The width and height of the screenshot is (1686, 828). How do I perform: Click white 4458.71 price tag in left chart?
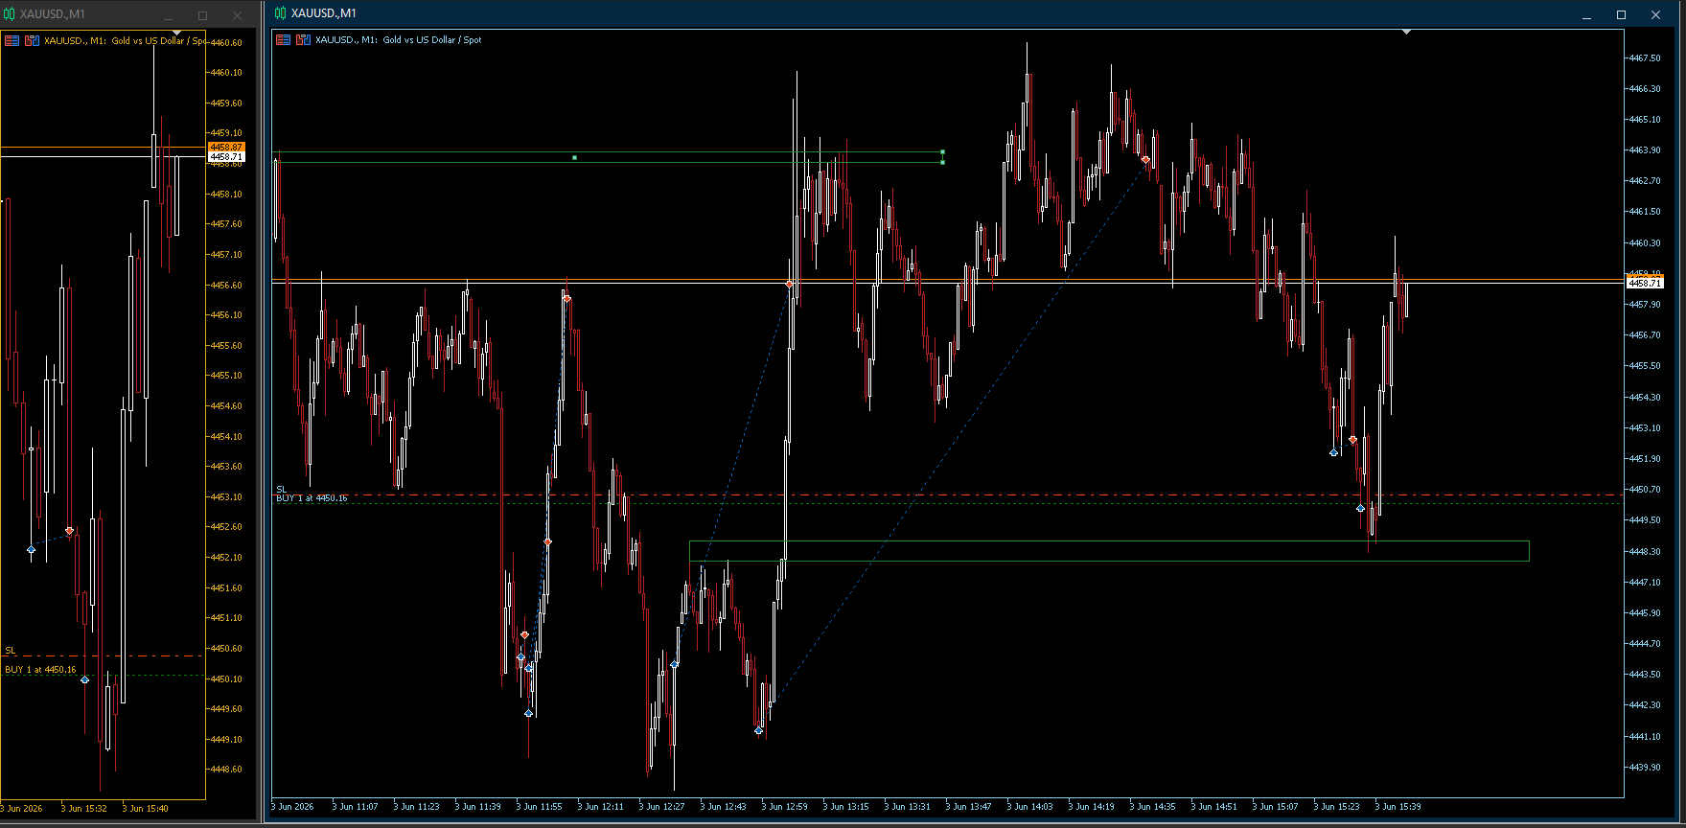tap(226, 156)
